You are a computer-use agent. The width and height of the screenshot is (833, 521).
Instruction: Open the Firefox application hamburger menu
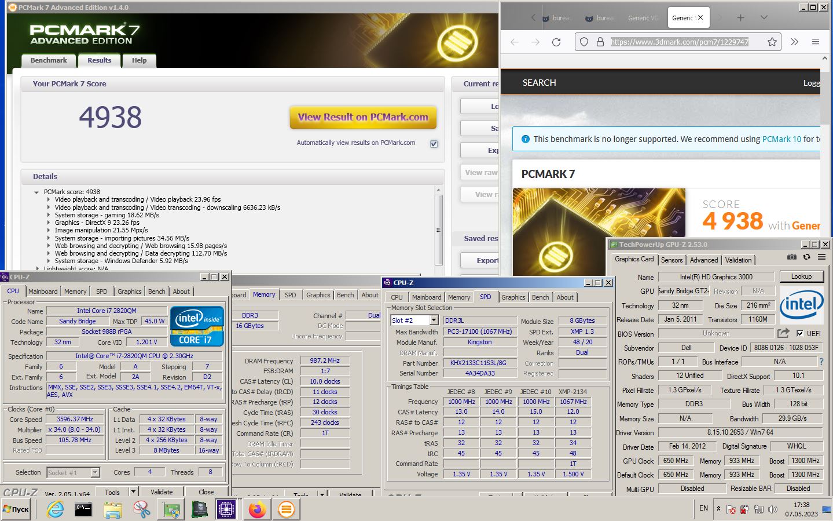coord(816,42)
